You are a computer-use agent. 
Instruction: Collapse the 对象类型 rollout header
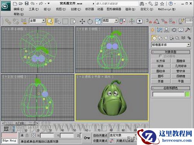point(171,52)
